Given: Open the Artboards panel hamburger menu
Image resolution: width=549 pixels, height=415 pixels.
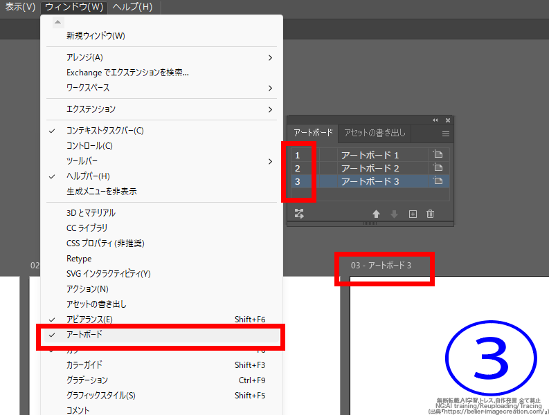Looking at the screenshot, I should pos(446,133).
